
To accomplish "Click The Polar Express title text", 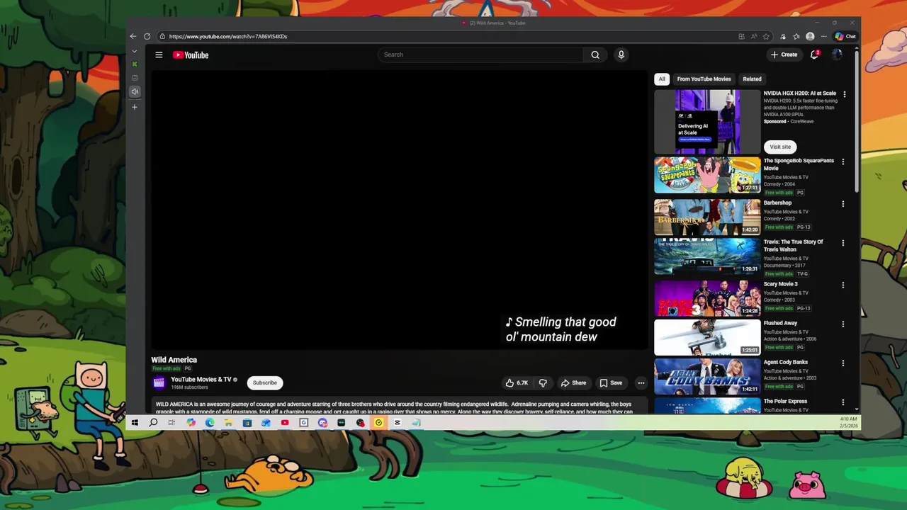I will pyautogui.click(x=785, y=402).
